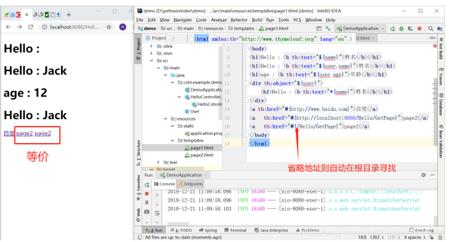The width and height of the screenshot is (449, 242).
Task: Collapse the src folder node
Action: tap(151, 60)
